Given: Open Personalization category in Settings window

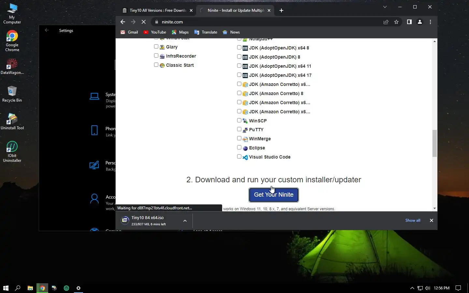Looking at the screenshot, I should tap(102, 165).
